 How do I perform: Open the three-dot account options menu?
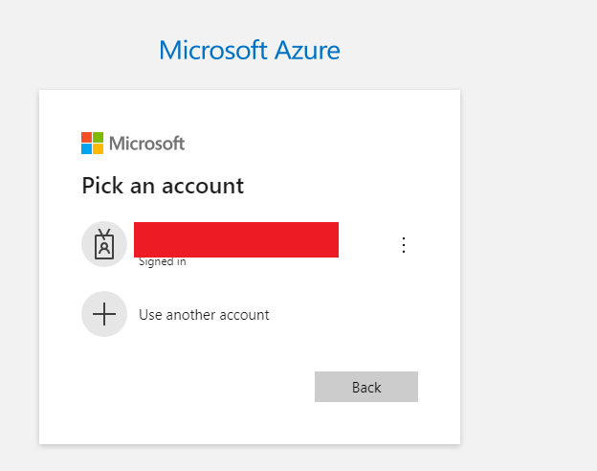point(403,245)
